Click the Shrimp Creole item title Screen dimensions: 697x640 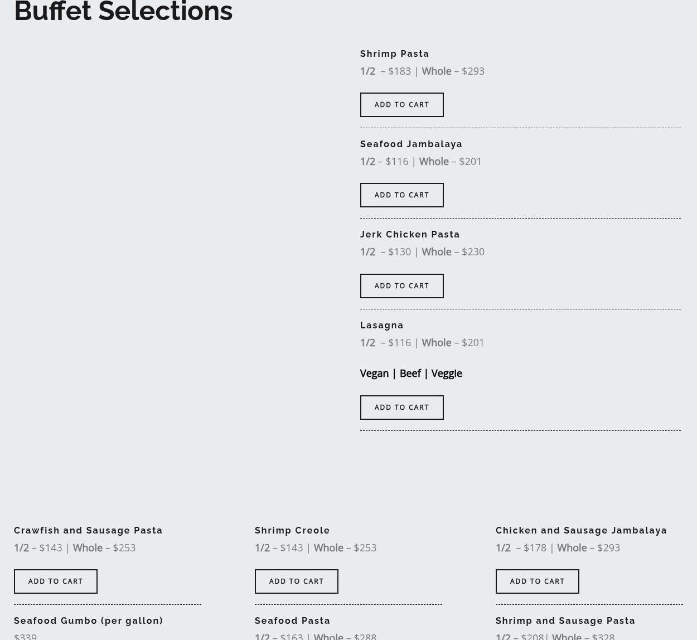pos(292,531)
